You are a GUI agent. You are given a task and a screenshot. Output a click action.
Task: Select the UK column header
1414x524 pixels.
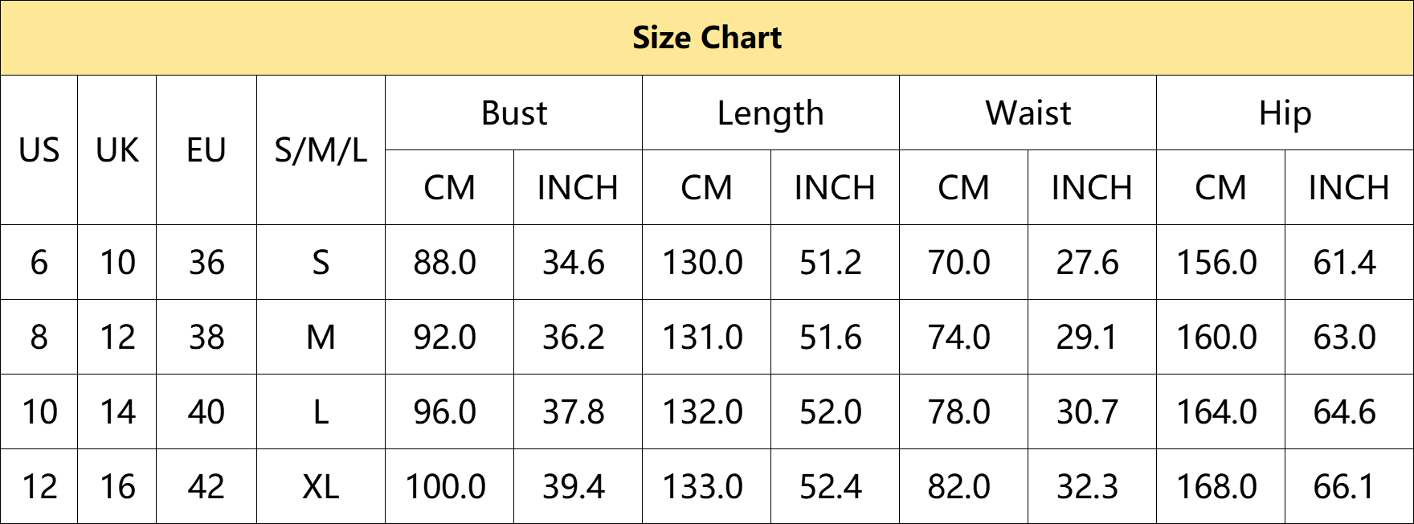pyautogui.click(x=117, y=150)
